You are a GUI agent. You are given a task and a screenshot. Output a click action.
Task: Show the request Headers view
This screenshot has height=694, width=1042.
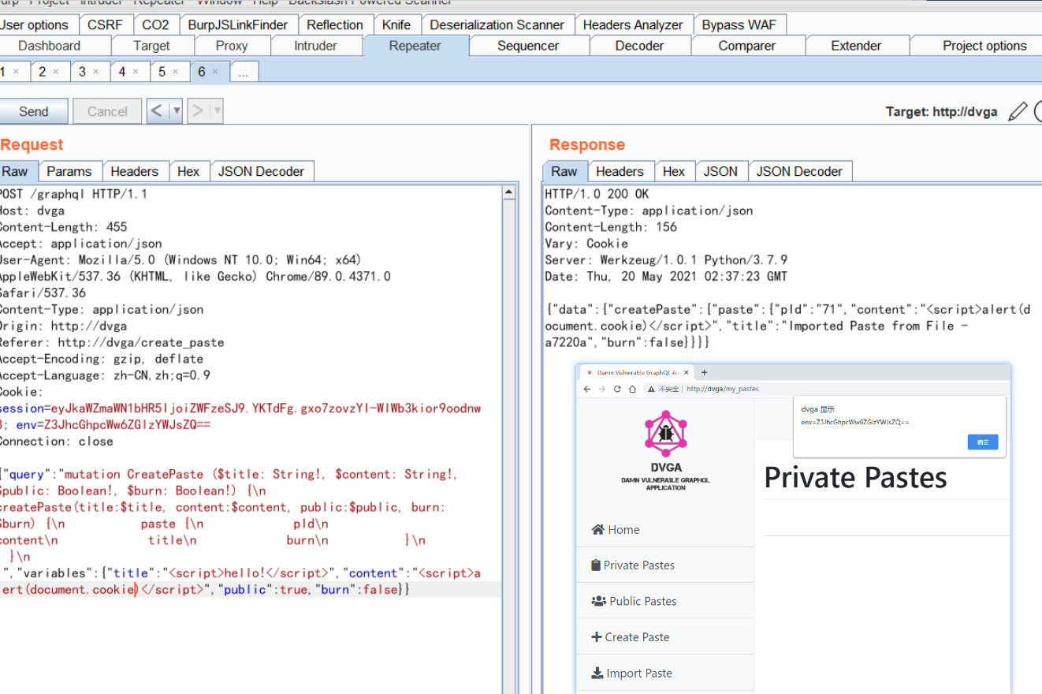[134, 171]
